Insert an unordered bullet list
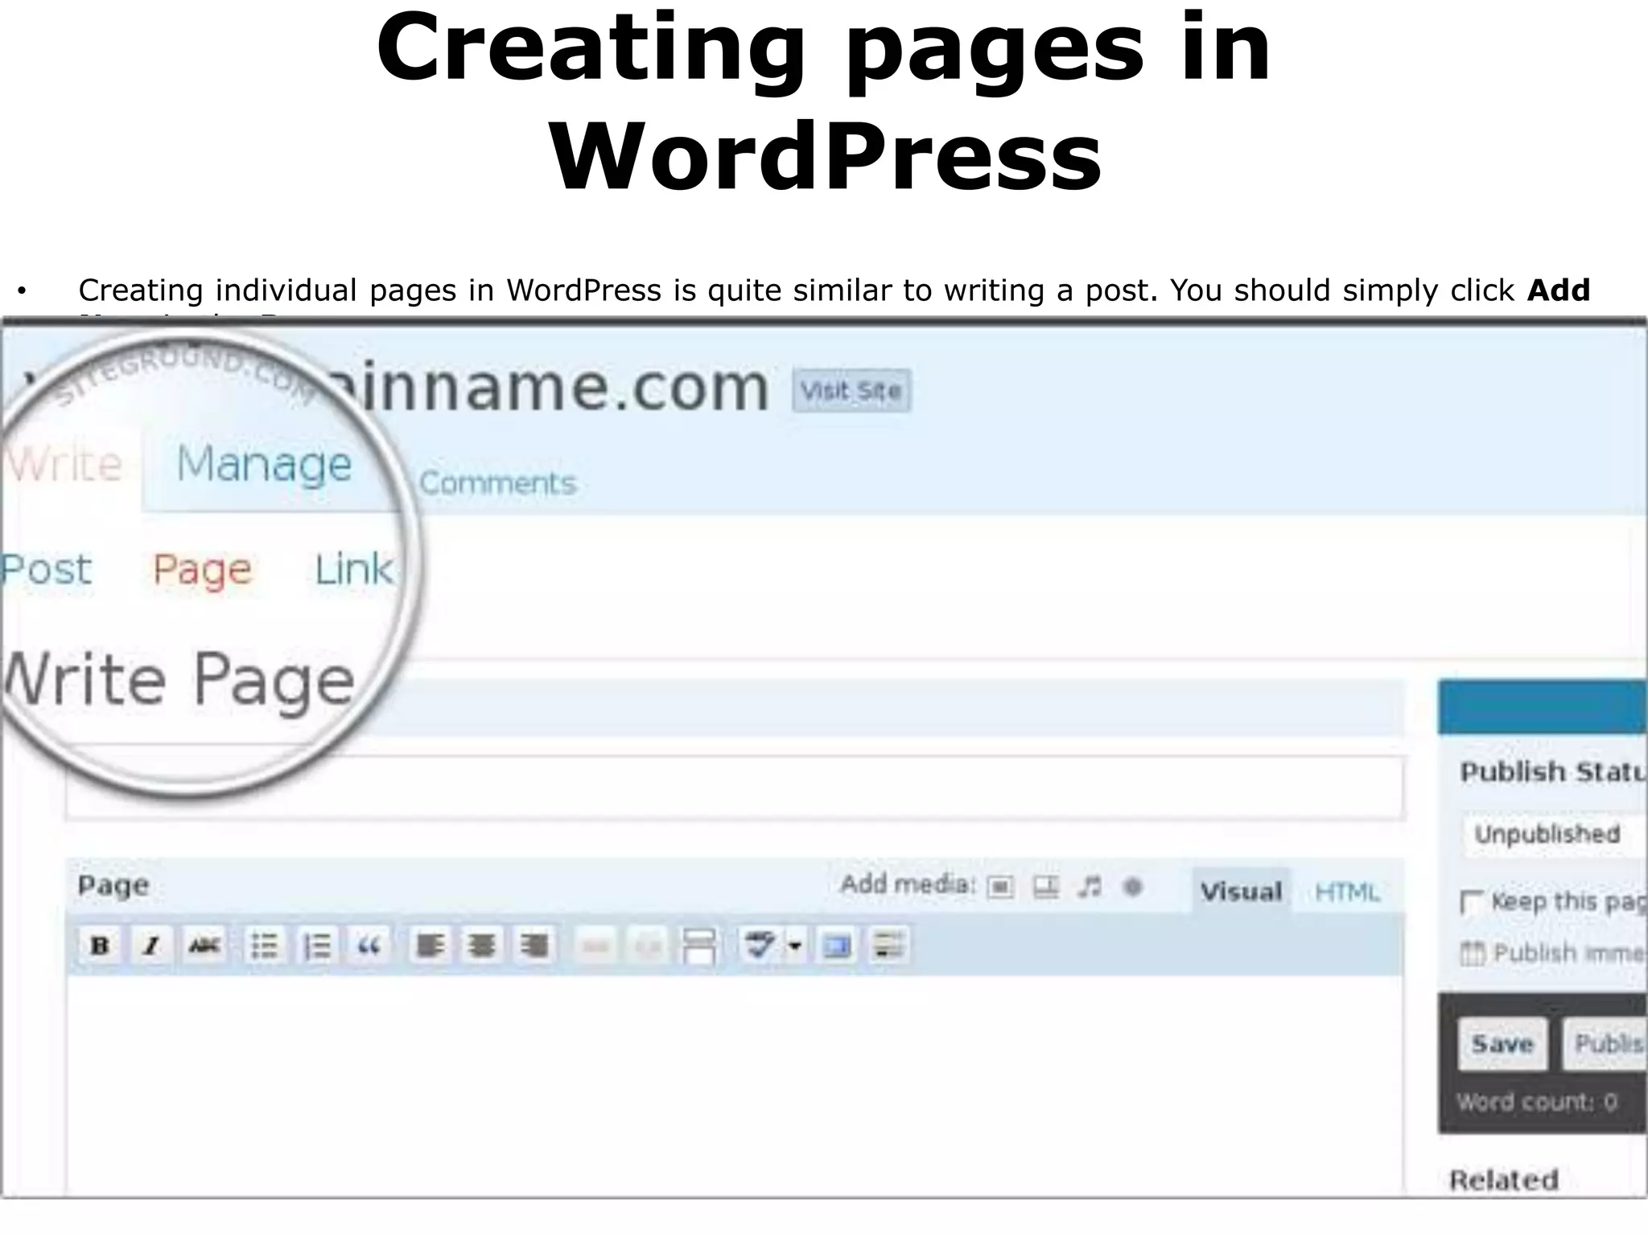The height and width of the screenshot is (1236, 1648). 265,946
